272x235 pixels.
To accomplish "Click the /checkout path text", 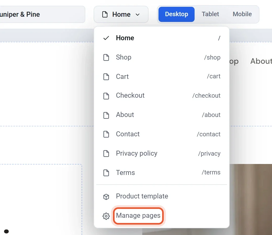I will coord(206,96).
